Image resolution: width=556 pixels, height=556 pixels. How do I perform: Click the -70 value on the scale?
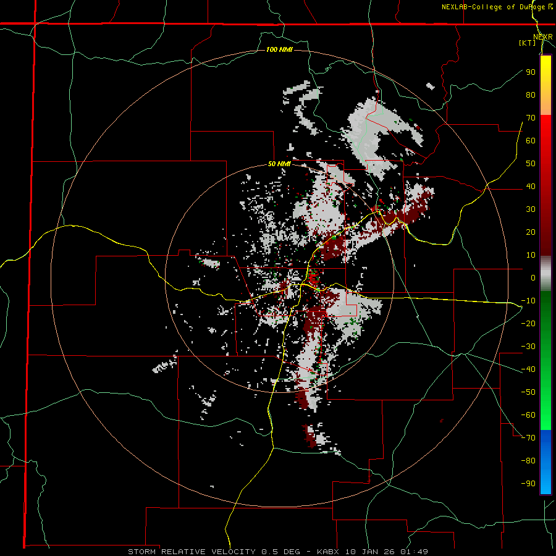click(x=528, y=438)
